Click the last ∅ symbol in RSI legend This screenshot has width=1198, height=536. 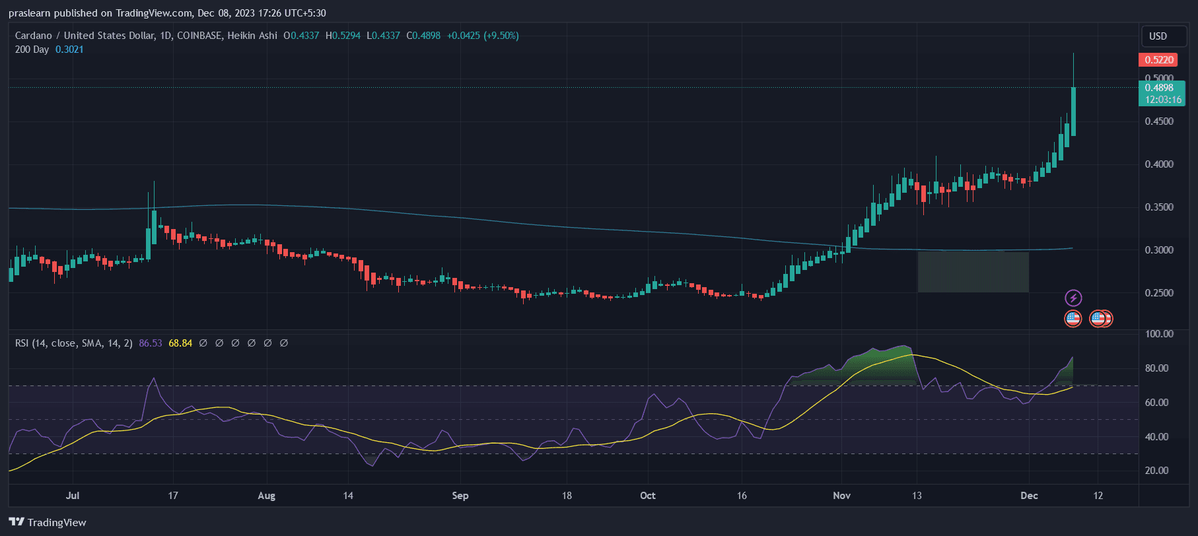point(284,343)
